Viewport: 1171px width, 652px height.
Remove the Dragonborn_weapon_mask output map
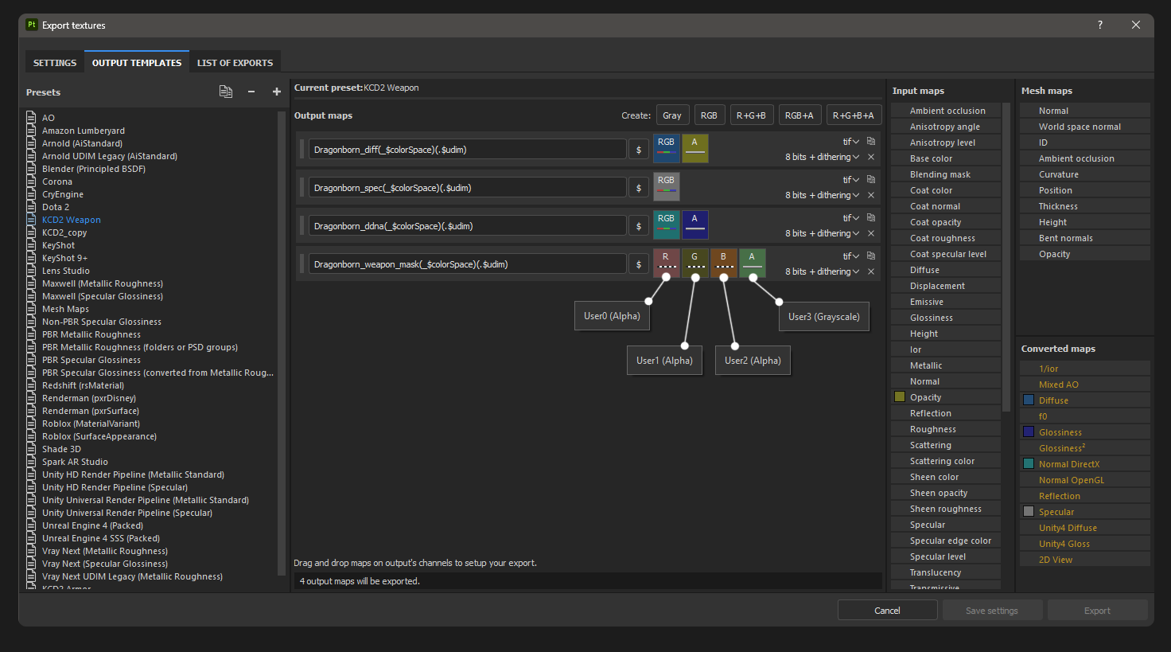(x=871, y=271)
